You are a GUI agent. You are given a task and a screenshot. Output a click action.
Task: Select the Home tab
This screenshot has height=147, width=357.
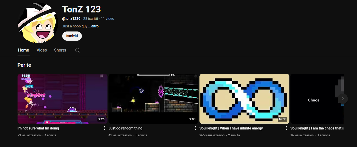pyautogui.click(x=23, y=50)
